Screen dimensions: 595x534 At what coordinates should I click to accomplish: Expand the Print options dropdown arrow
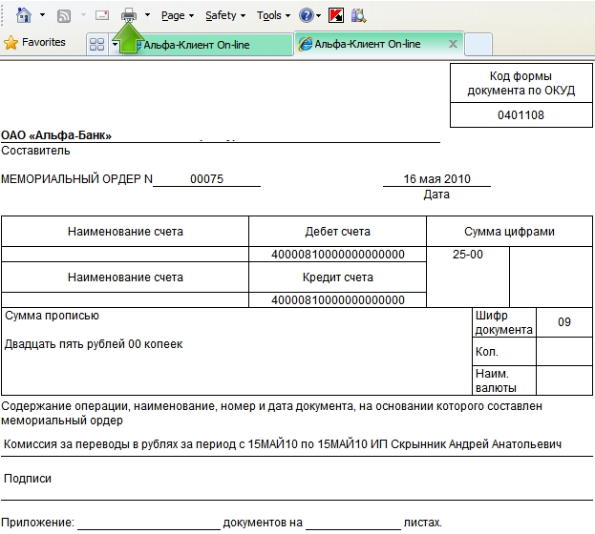[148, 15]
